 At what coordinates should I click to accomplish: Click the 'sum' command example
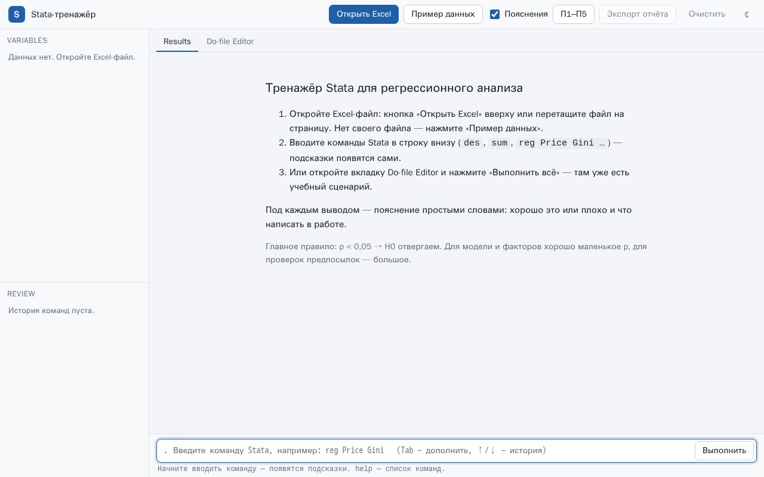click(500, 143)
